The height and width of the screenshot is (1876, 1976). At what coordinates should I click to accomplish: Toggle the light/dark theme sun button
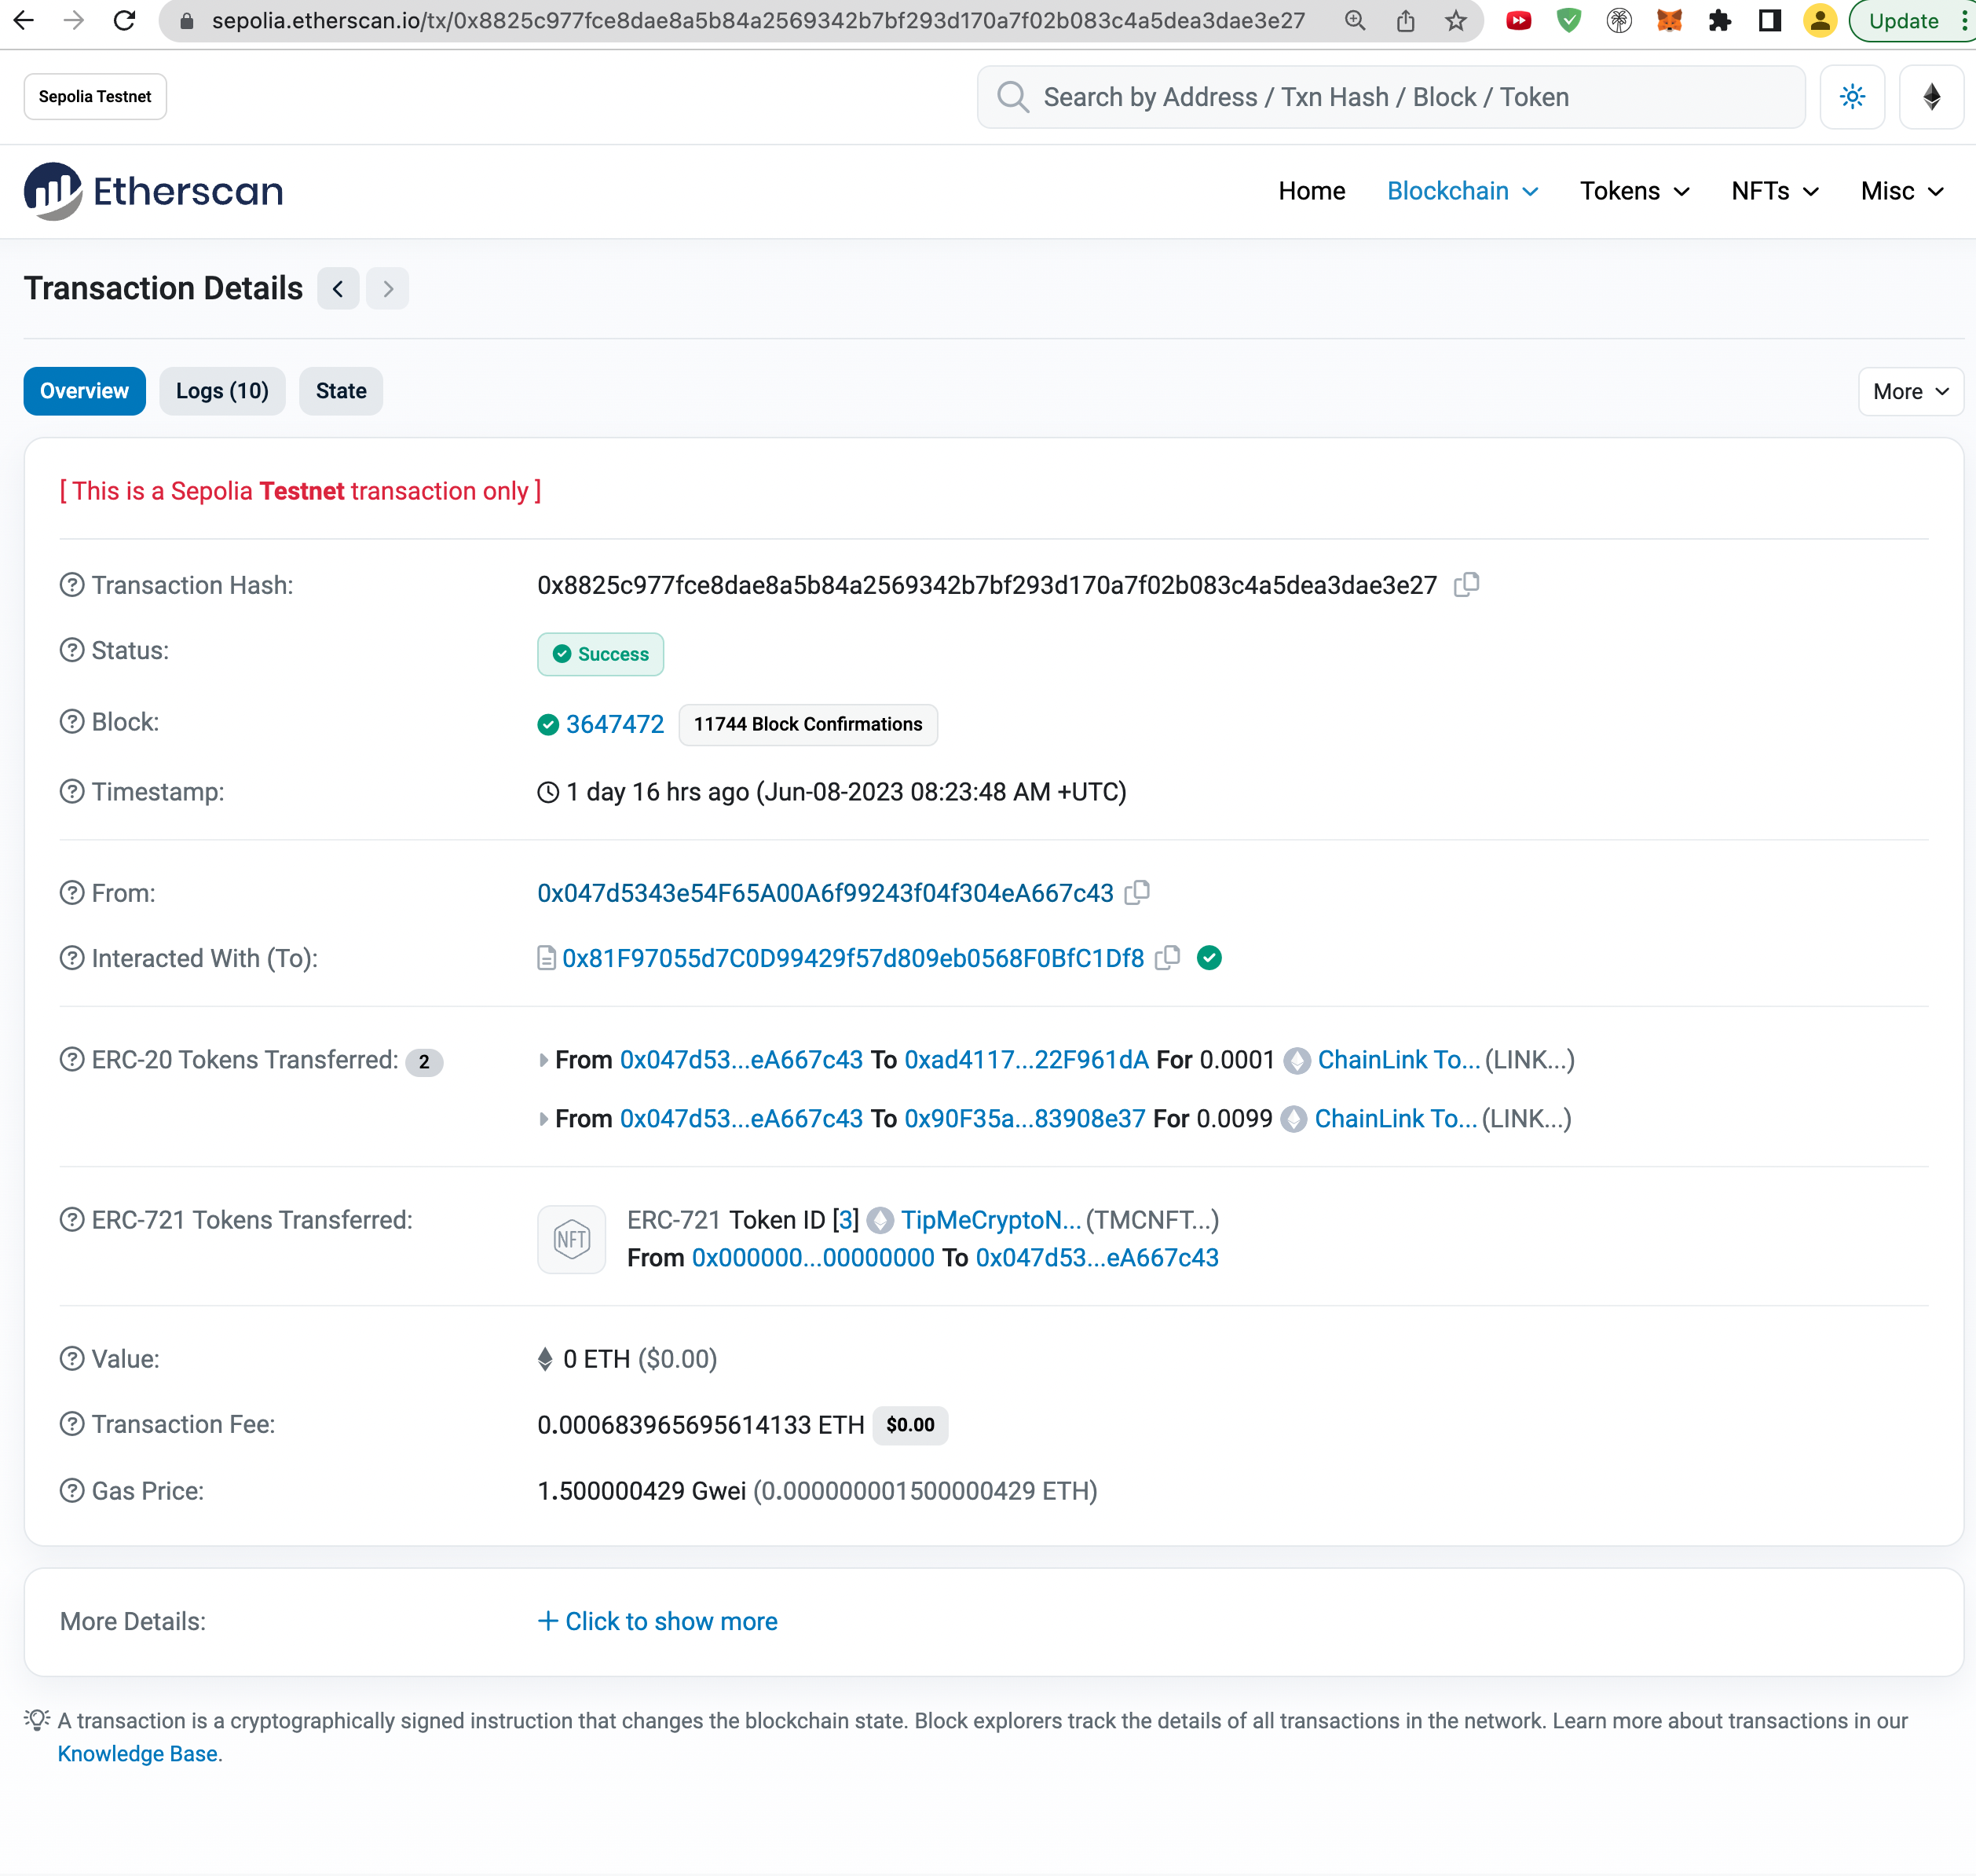[x=1852, y=97]
